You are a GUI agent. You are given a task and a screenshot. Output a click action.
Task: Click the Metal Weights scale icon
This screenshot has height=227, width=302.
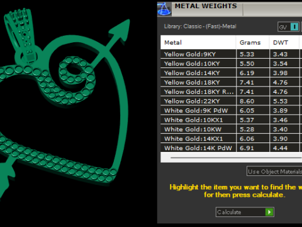(164, 9)
